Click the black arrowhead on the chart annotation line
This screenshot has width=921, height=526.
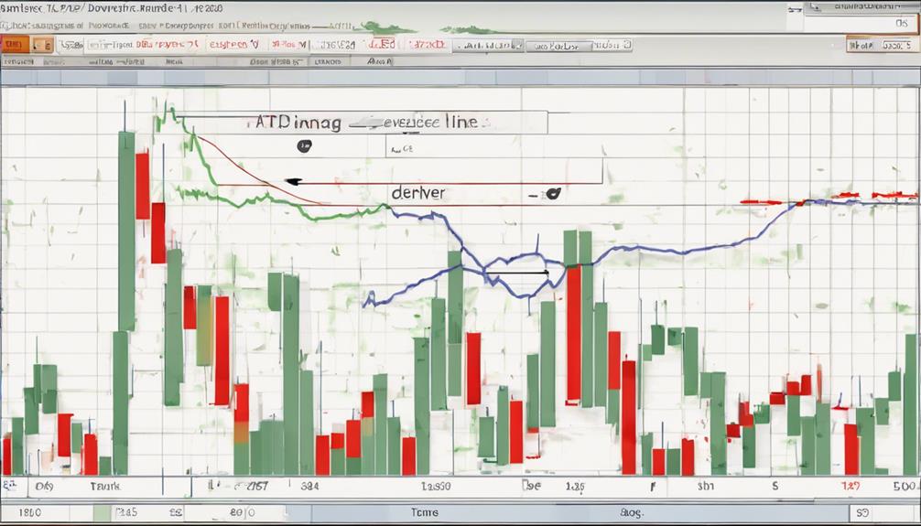pos(291,182)
